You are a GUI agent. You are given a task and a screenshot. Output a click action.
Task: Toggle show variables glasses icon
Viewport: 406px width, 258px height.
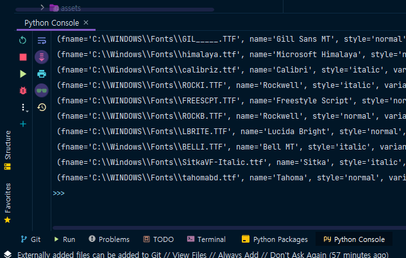click(x=42, y=90)
